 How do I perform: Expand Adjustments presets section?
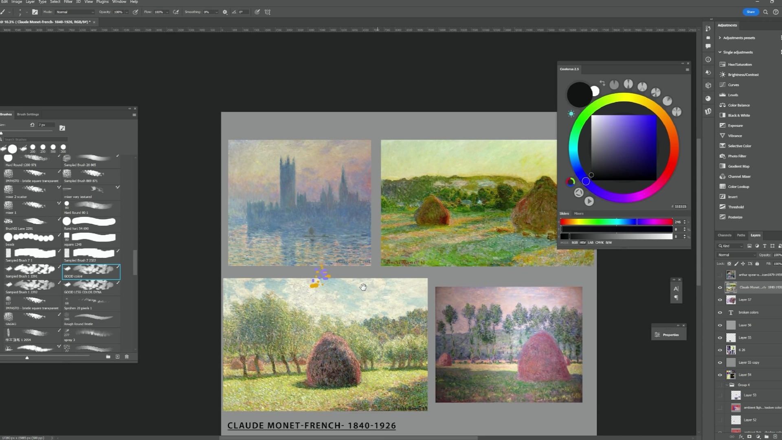tap(720, 38)
